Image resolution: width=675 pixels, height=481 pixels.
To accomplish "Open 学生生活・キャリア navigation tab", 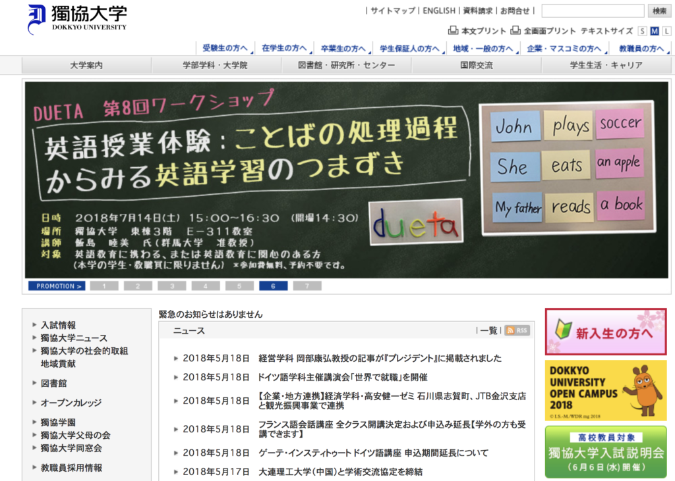I will point(606,65).
